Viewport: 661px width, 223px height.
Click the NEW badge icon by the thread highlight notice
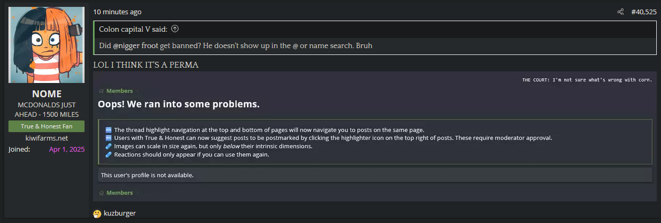108,129
